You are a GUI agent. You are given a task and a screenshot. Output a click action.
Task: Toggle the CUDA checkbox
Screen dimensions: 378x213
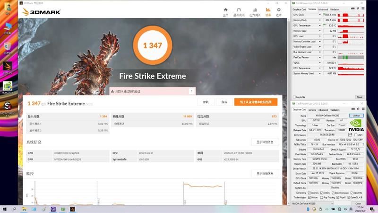tap(322, 193)
